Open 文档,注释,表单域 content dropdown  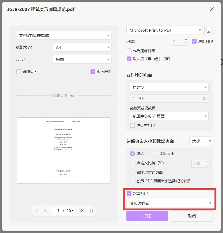pos(64,35)
